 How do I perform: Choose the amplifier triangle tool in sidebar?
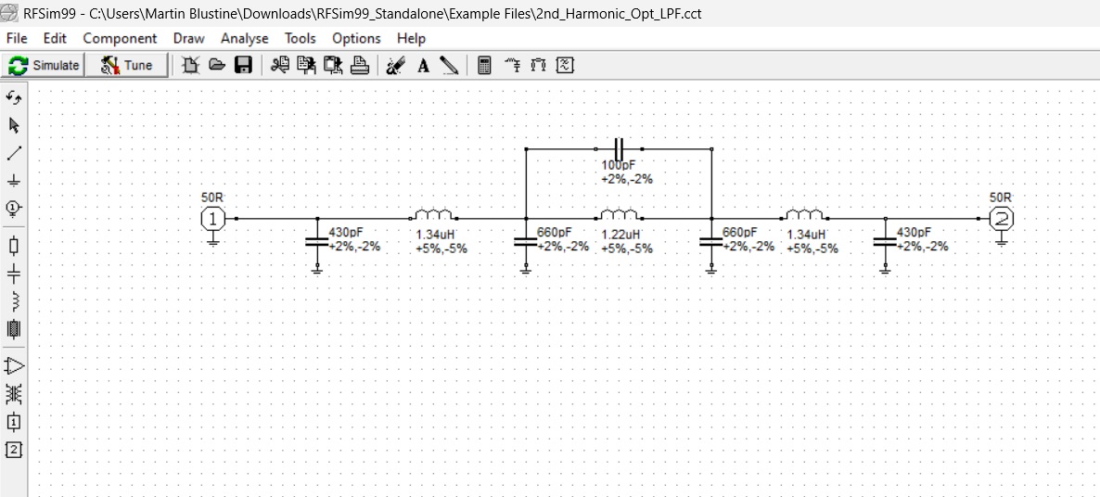point(13,366)
